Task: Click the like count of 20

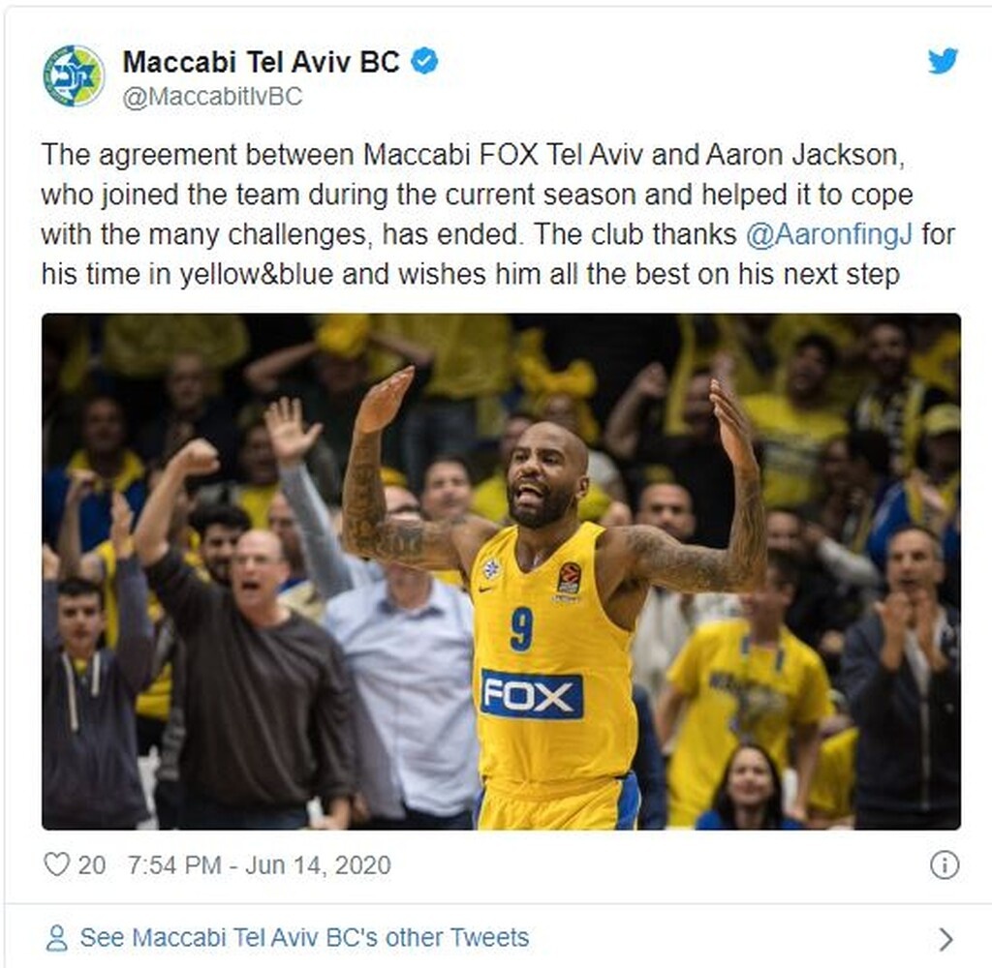Action: [x=92, y=865]
